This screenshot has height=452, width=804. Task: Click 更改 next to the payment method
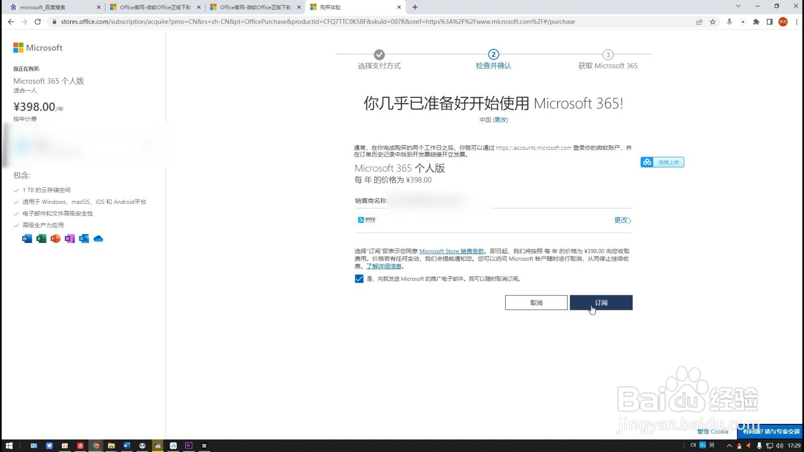[623, 220]
